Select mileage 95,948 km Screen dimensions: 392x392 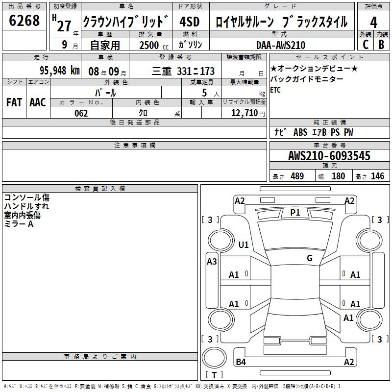pyautogui.click(x=60, y=71)
